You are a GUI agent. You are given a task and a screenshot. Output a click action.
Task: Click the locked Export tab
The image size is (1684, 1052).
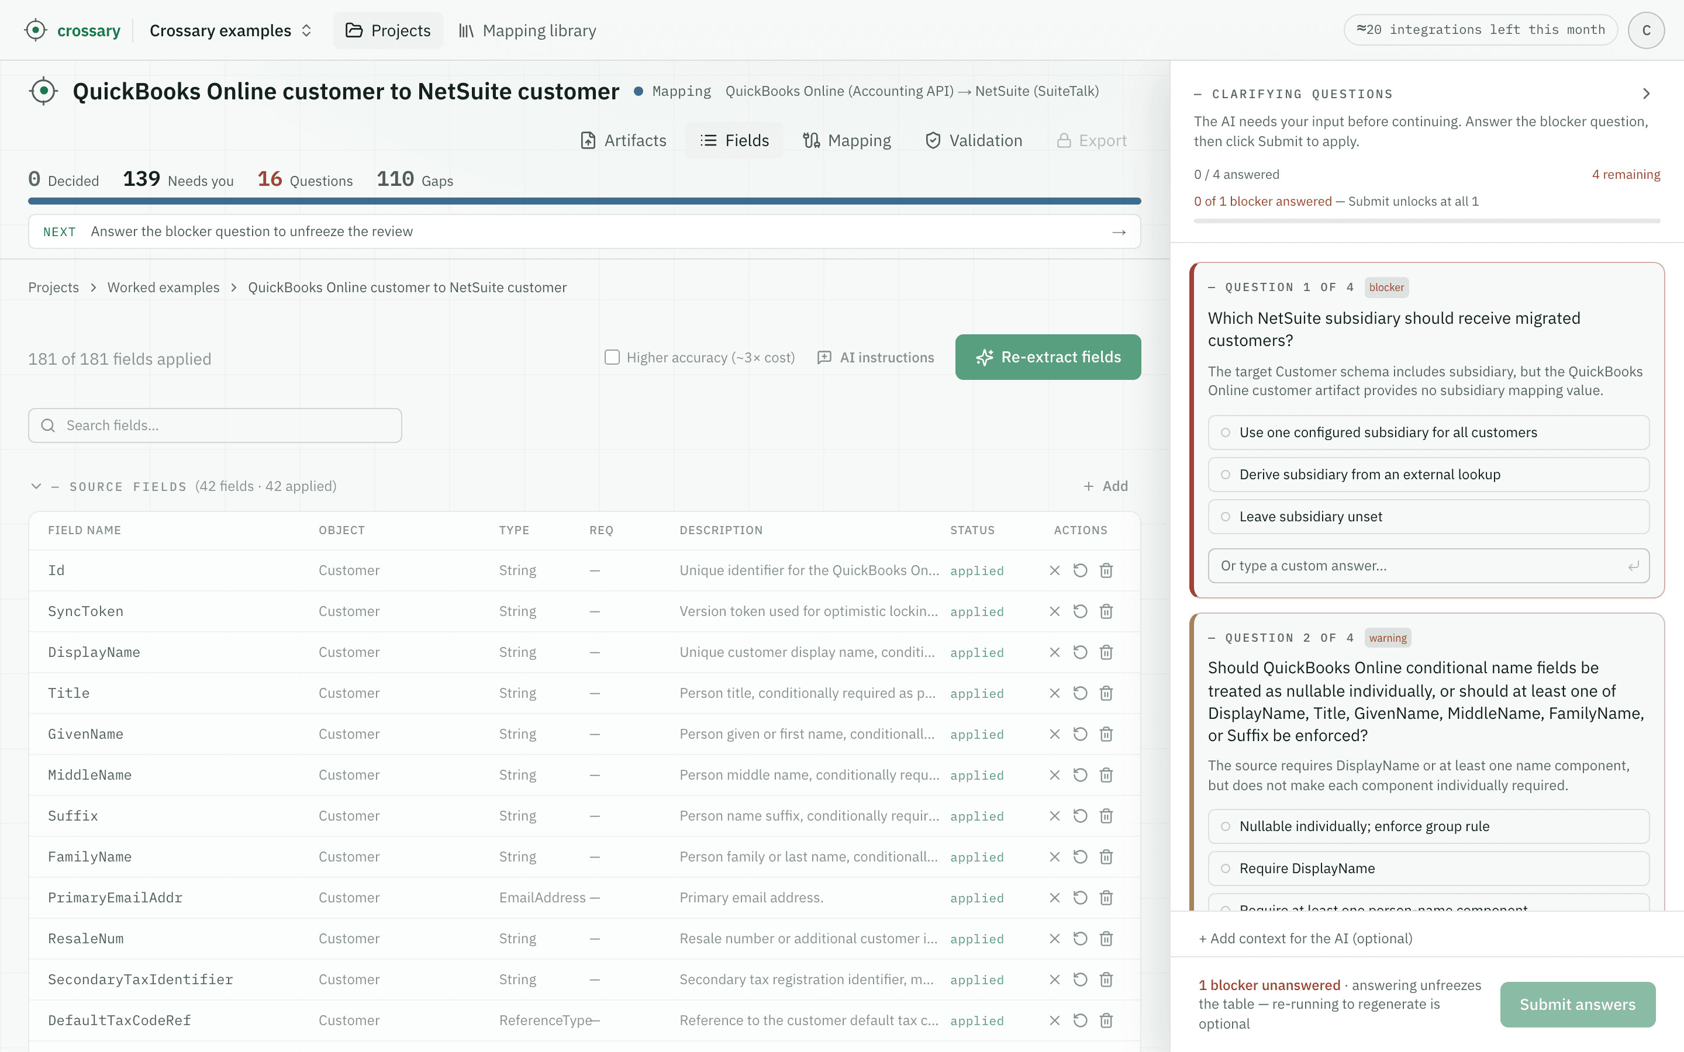coord(1091,140)
